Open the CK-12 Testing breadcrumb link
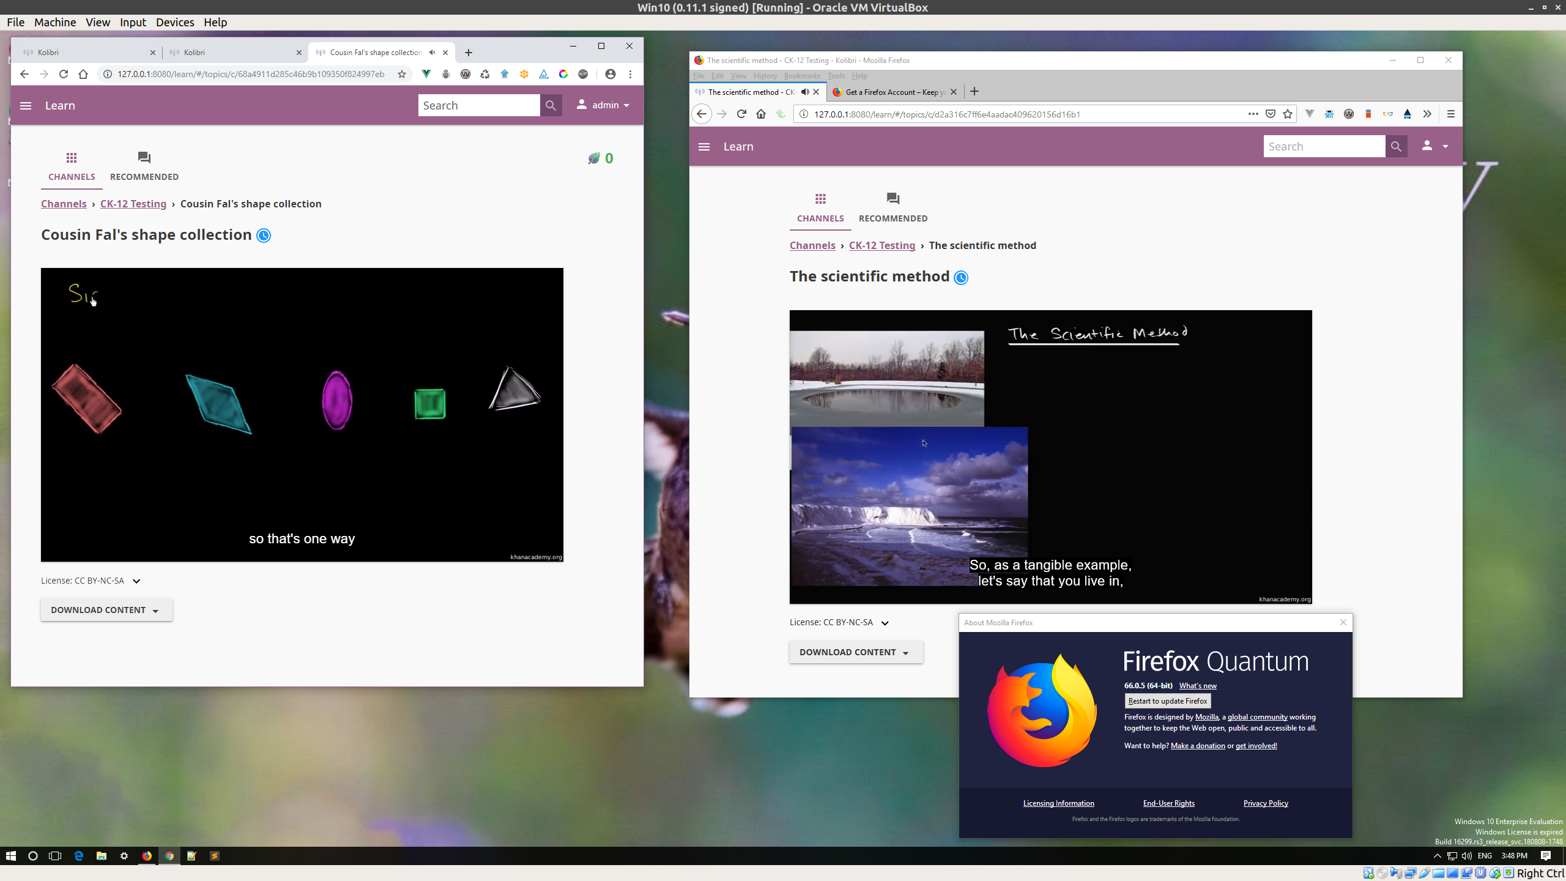This screenshot has height=881, width=1566. 133,204
